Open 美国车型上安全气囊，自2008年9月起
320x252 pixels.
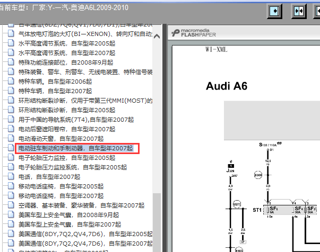(68, 215)
